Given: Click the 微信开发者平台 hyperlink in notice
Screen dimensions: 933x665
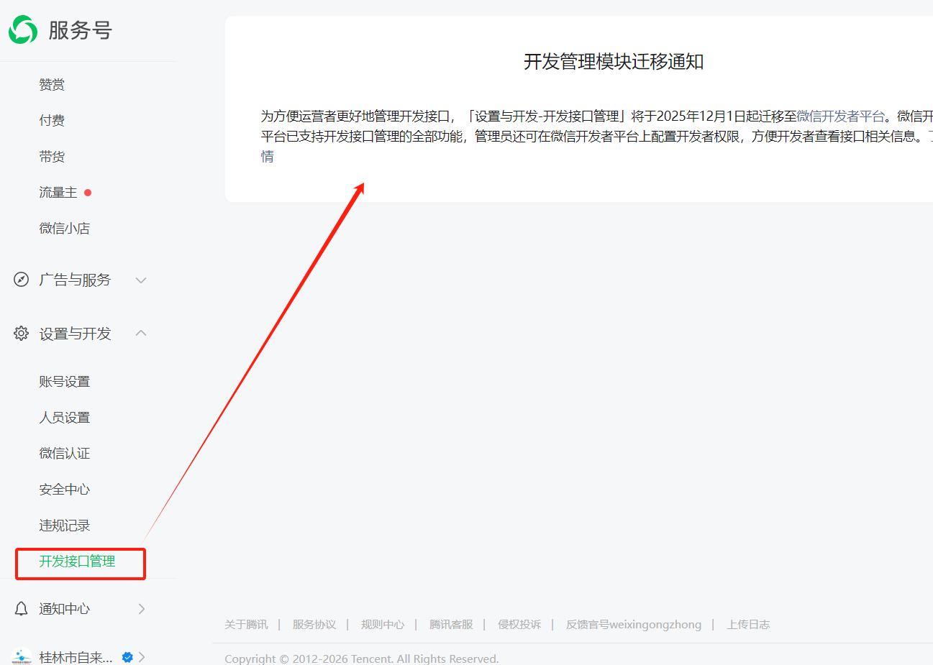Looking at the screenshot, I should click(840, 116).
